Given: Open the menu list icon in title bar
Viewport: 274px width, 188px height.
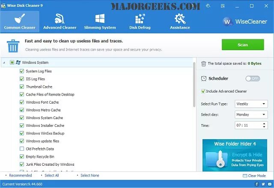Looking at the screenshot, I should (223, 6).
